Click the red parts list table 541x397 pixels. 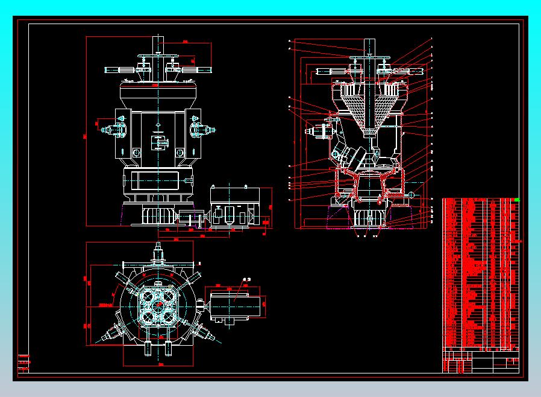click(x=481, y=275)
